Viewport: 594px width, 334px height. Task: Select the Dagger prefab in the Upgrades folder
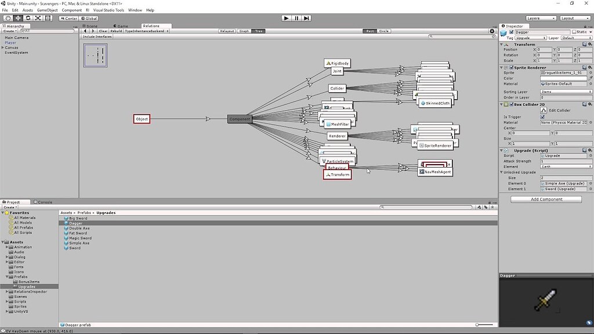[x=75, y=223]
